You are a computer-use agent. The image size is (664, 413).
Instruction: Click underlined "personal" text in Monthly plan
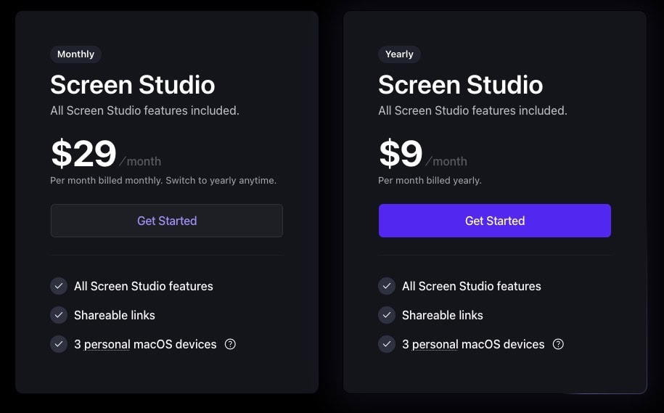click(107, 345)
